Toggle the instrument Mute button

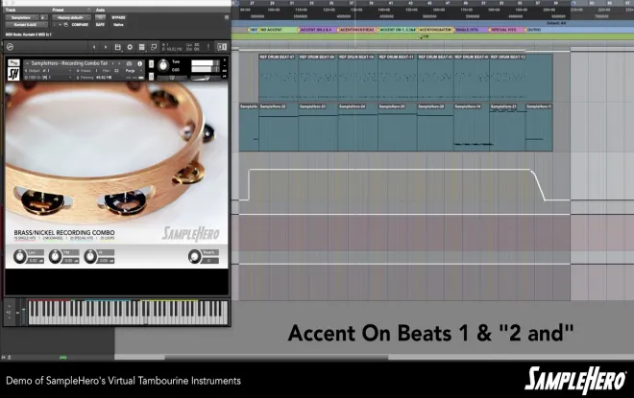(x=151, y=77)
